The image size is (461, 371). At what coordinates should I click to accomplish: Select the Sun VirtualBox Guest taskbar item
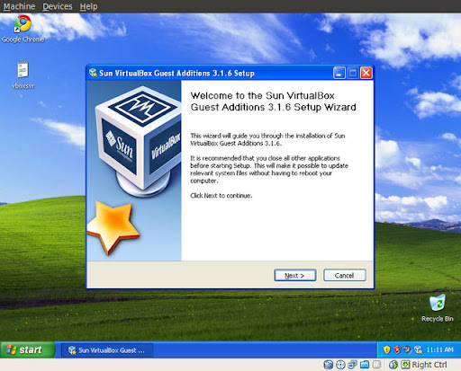[x=107, y=350]
